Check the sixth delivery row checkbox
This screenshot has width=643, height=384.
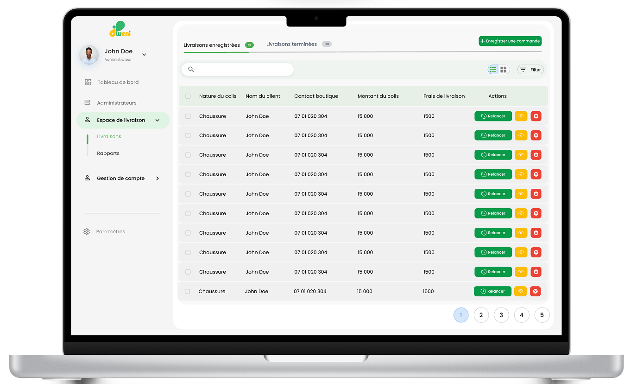coord(188,213)
